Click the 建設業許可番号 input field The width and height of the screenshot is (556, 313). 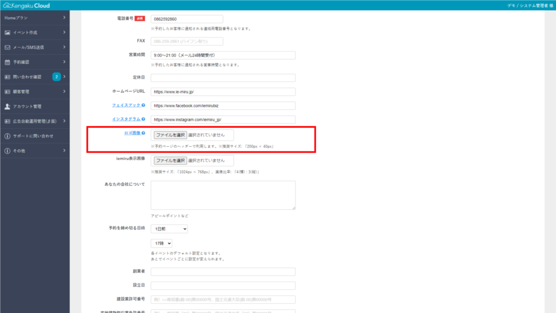tap(223, 299)
